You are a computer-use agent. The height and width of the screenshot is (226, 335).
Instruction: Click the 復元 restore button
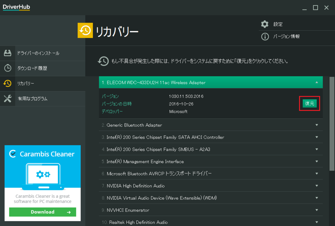click(x=309, y=103)
